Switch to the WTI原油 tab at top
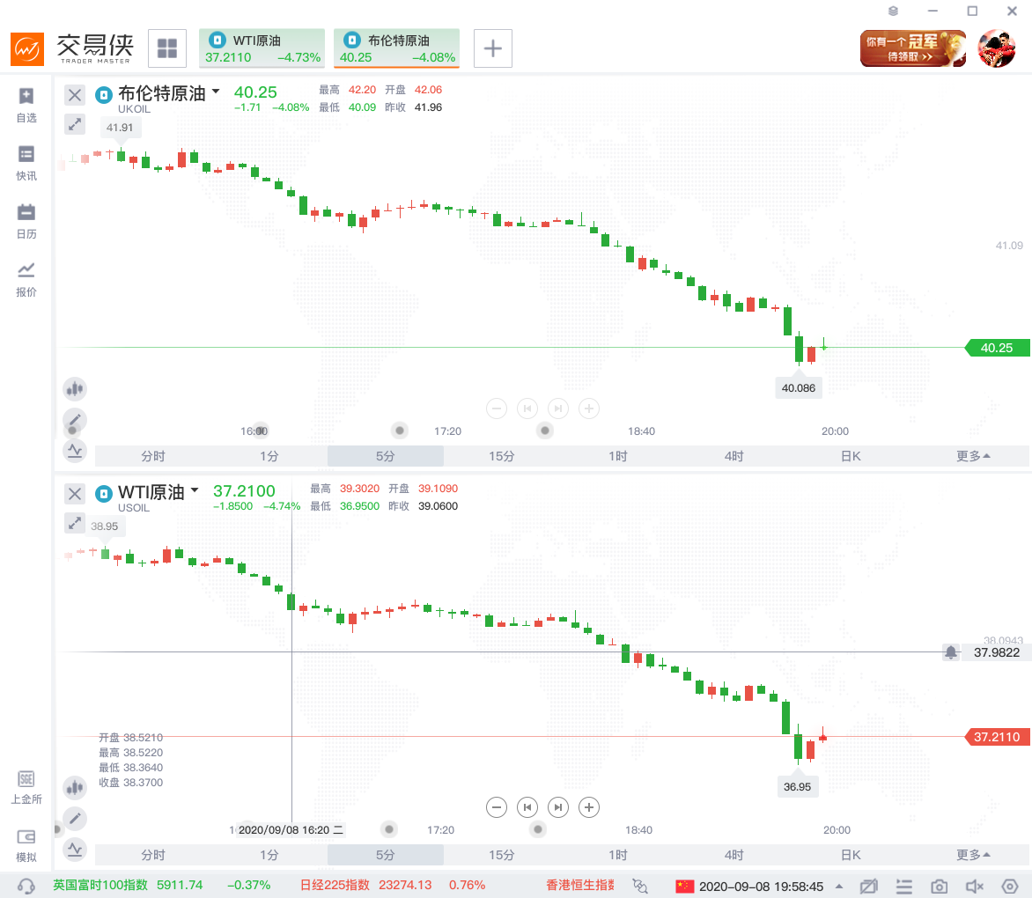This screenshot has height=898, width=1032. [x=261, y=48]
